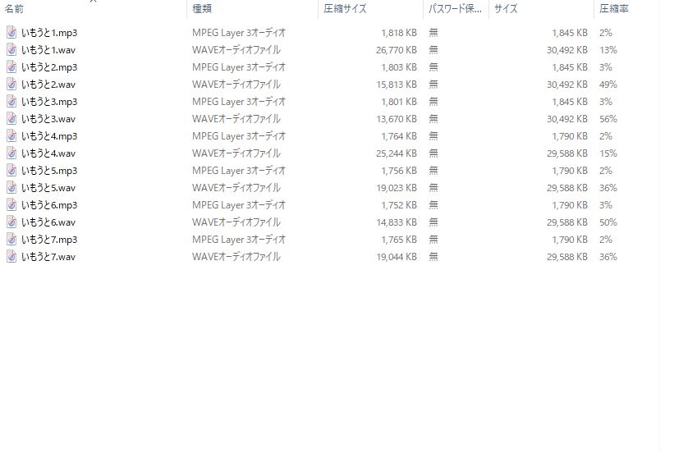This screenshot has width=688, height=453.
Task: Click the いもうと1.wav audio file icon
Action: [x=11, y=49]
